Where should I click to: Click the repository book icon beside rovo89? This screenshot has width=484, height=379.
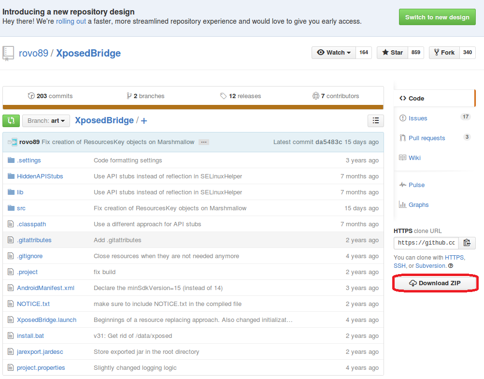point(8,53)
